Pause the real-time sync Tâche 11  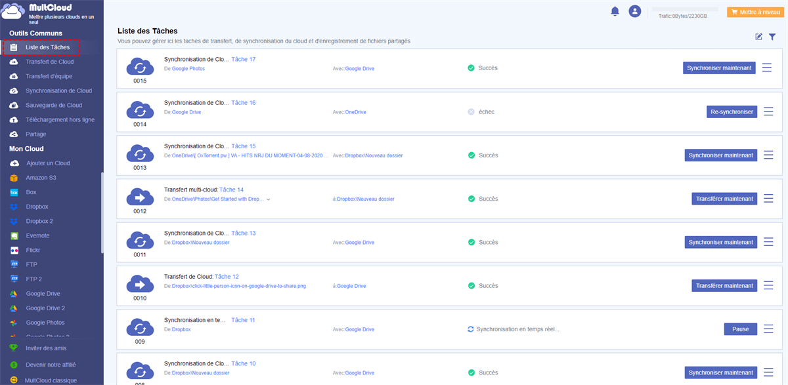740,329
